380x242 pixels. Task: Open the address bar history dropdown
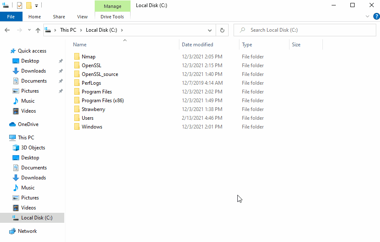pyautogui.click(x=210, y=30)
